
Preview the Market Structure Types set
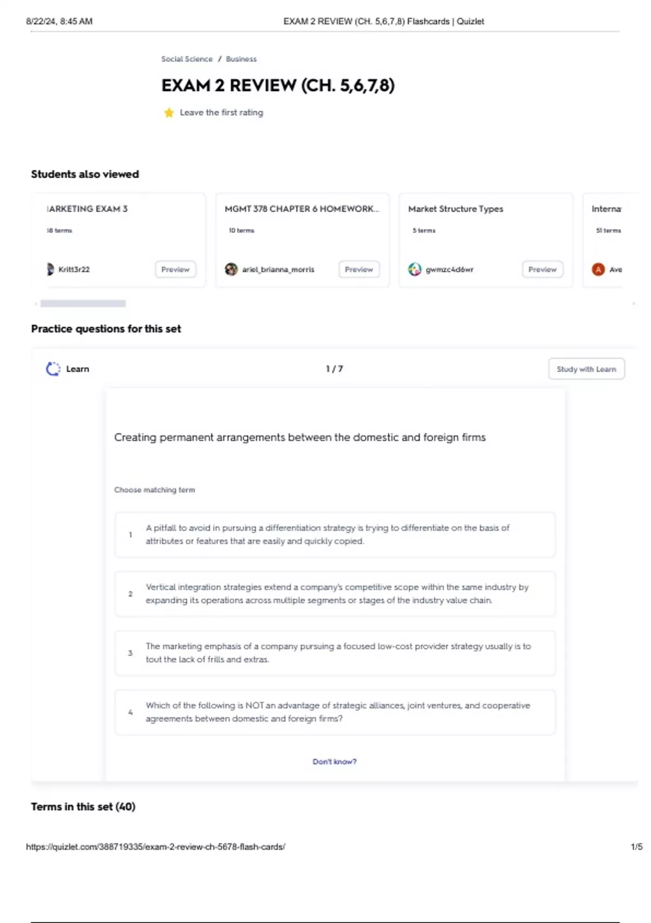542,269
